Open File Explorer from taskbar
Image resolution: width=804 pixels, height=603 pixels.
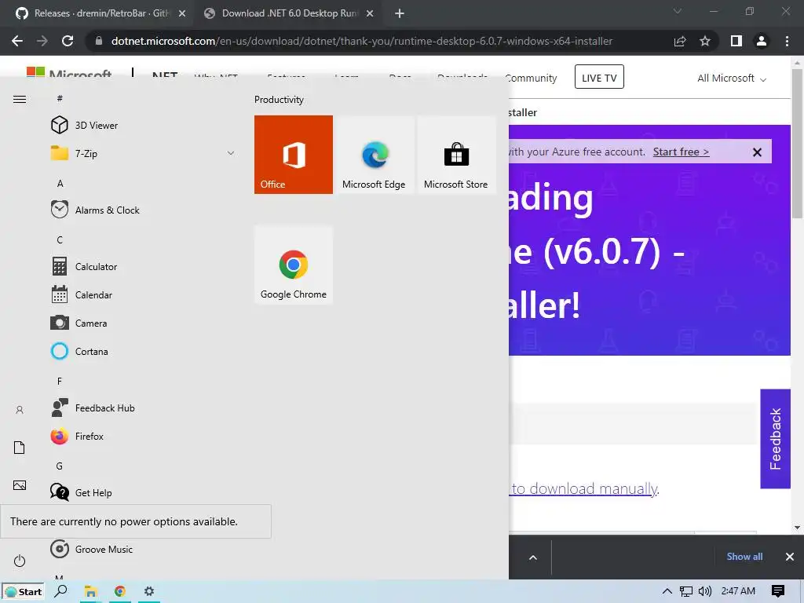[91, 591]
